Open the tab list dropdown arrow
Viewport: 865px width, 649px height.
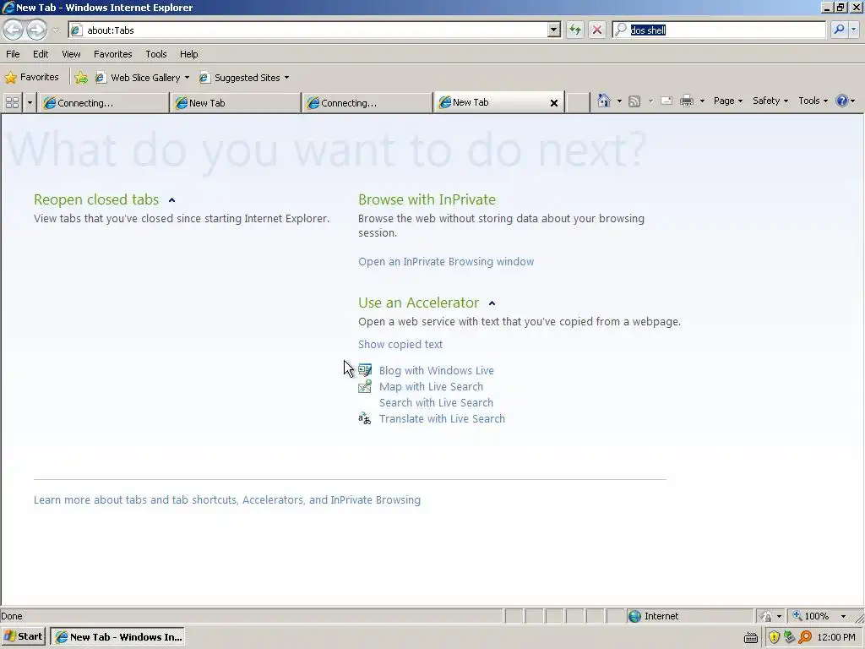(30, 102)
